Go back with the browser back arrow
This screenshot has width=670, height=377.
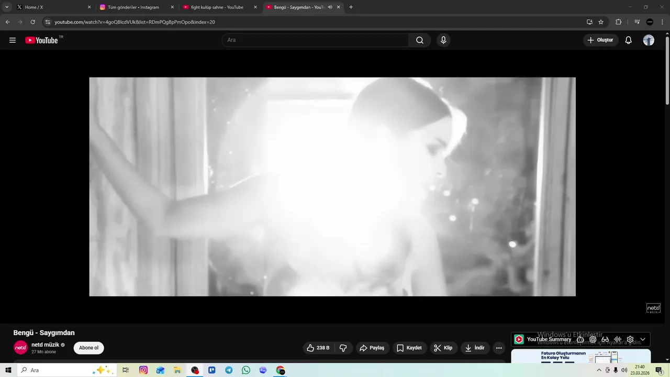[7, 22]
